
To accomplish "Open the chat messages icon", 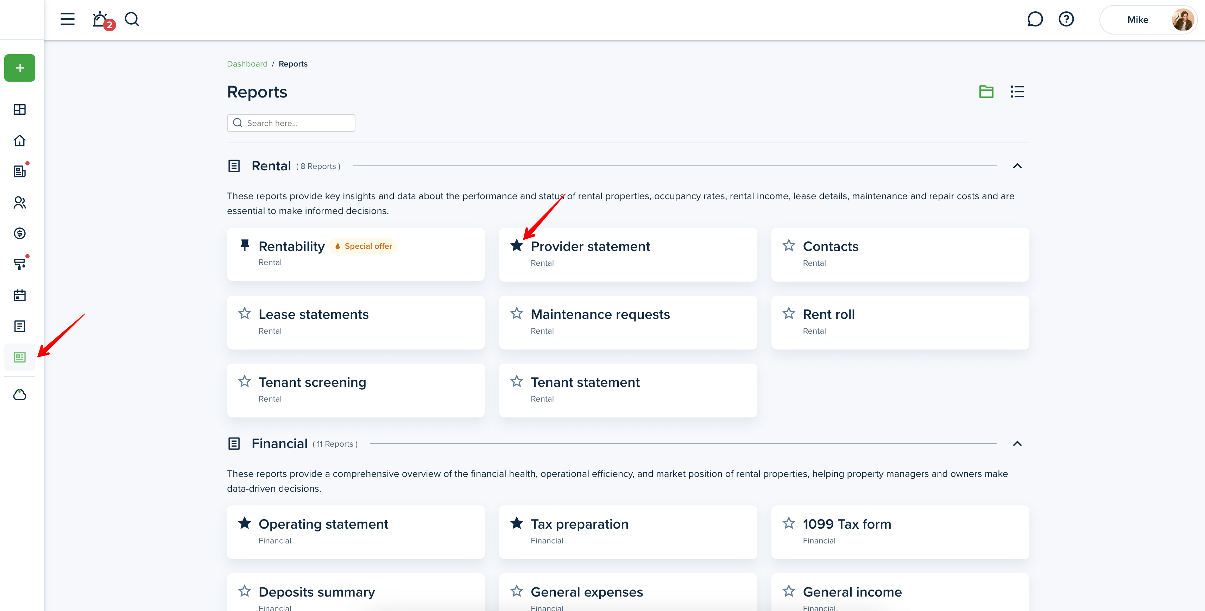I will tap(1035, 19).
